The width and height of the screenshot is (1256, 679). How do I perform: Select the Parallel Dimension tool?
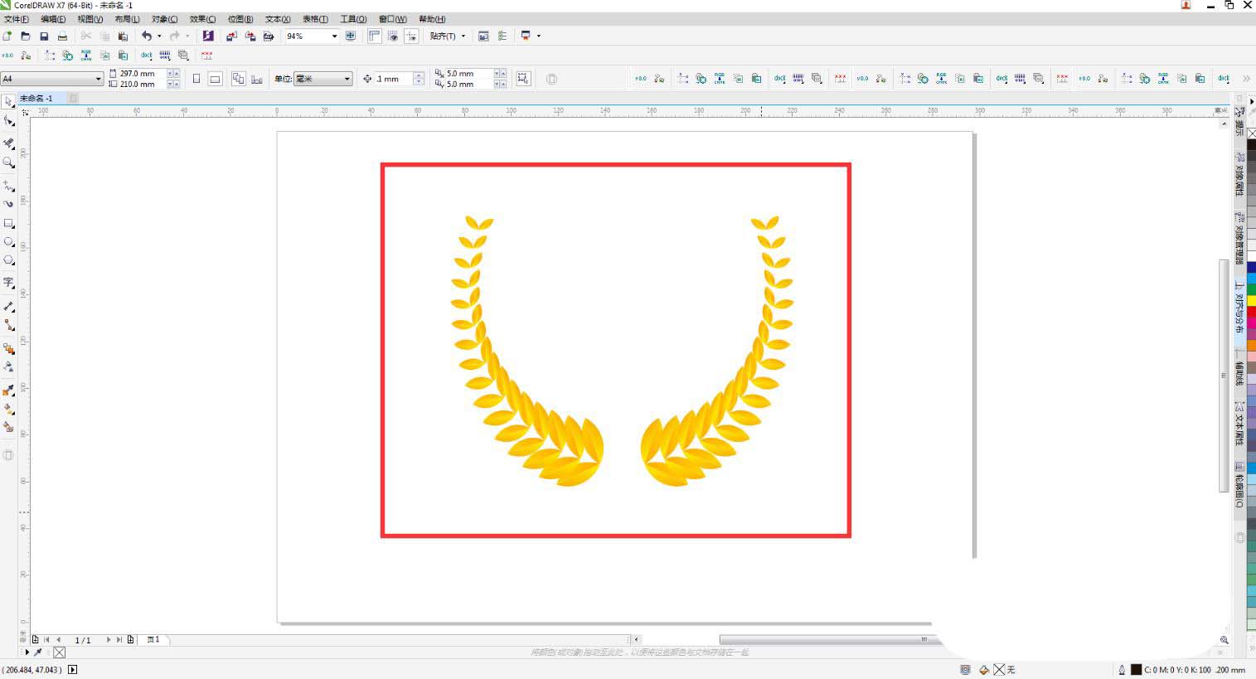[x=9, y=306]
